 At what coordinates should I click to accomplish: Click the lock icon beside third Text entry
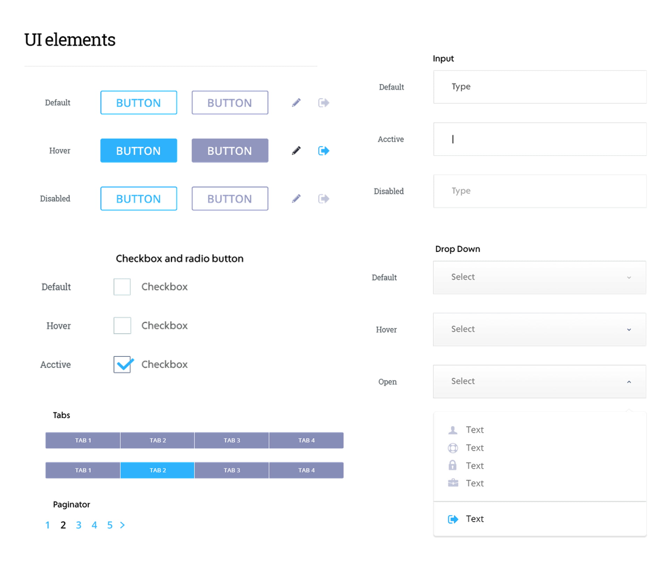point(453,465)
